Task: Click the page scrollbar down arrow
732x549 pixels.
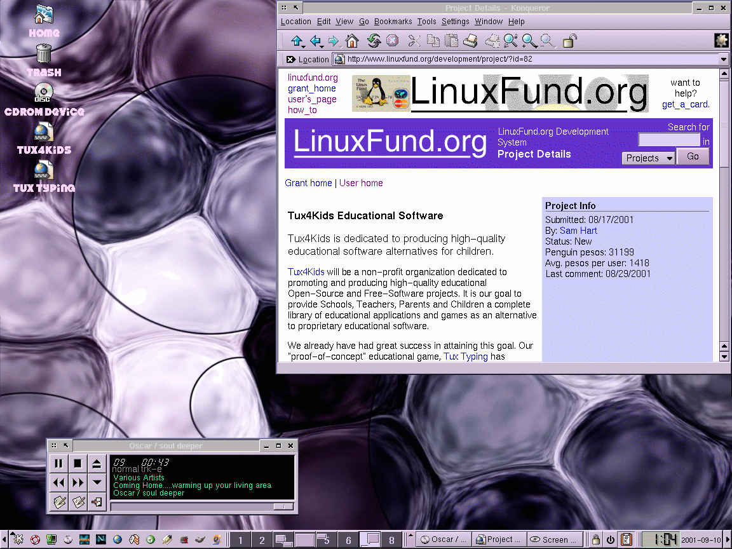Action: point(724,357)
